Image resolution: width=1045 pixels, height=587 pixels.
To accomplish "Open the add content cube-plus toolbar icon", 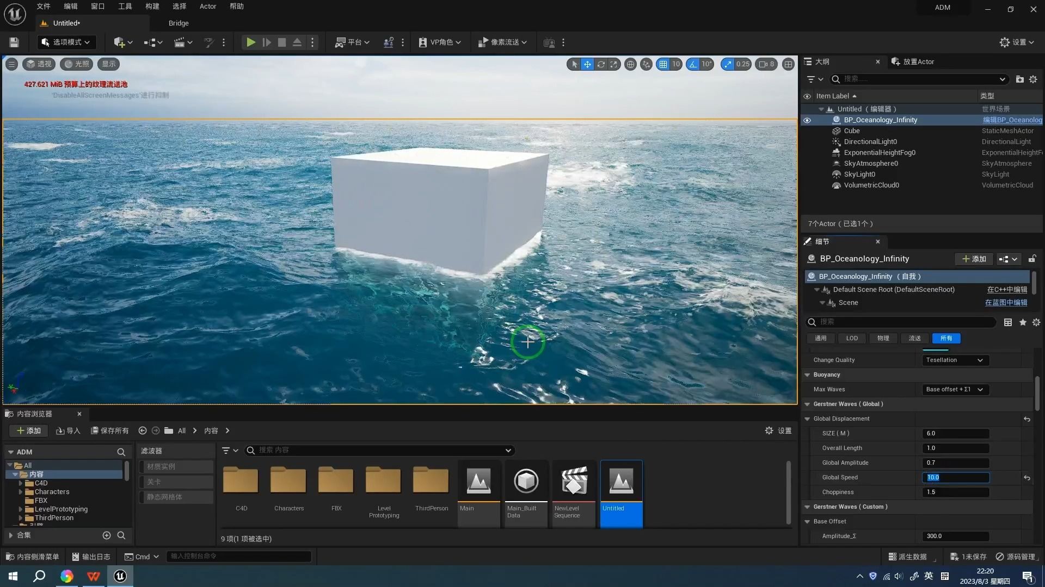I will pos(119,42).
